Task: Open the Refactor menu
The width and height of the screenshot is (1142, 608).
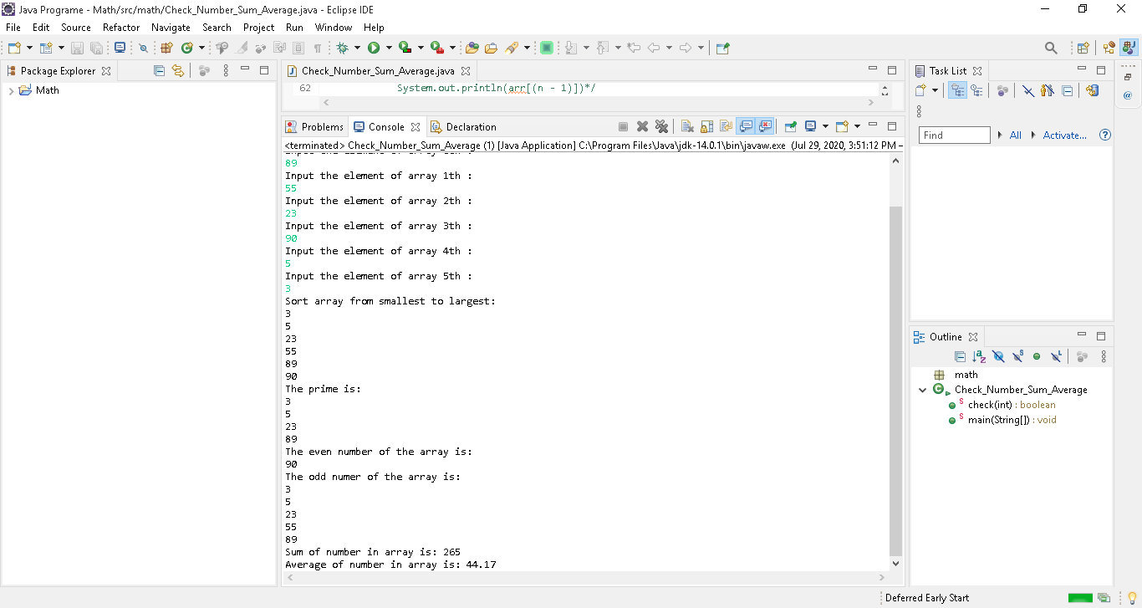Action: 121,27
